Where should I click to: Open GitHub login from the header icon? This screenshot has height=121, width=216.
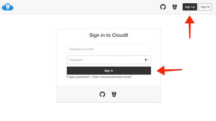point(163,7)
